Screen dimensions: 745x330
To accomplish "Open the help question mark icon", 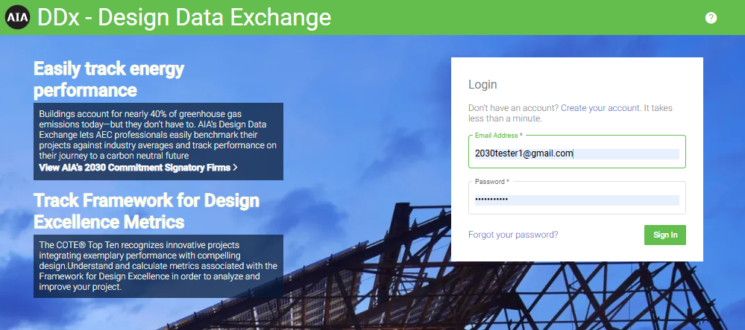I will click(x=711, y=18).
